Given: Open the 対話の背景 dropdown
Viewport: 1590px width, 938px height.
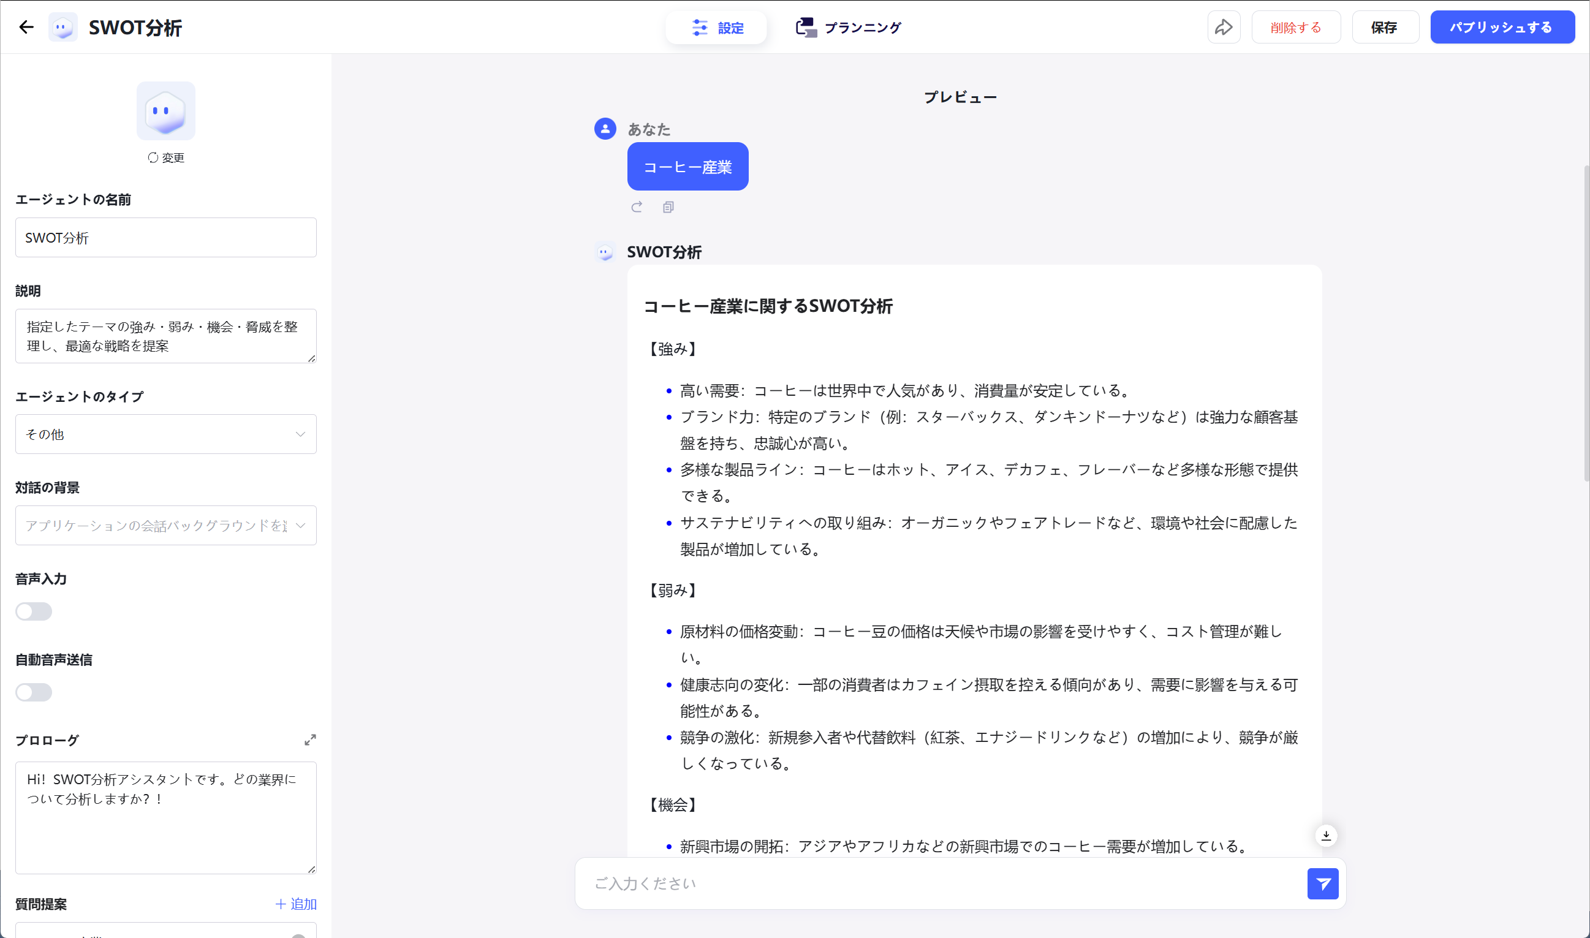Looking at the screenshot, I should point(165,525).
